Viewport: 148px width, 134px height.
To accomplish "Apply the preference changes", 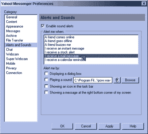I will [109, 126].
